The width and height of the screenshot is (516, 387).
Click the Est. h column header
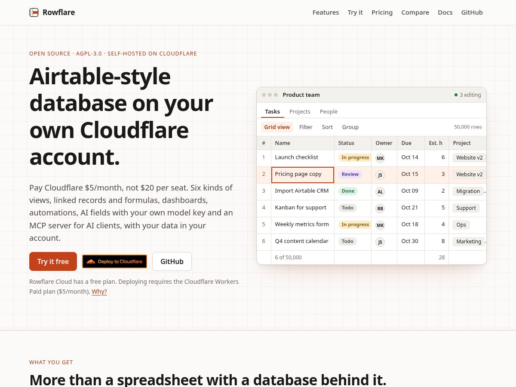click(436, 143)
